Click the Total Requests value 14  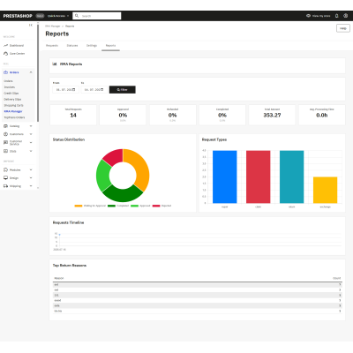click(x=73, y=116)
